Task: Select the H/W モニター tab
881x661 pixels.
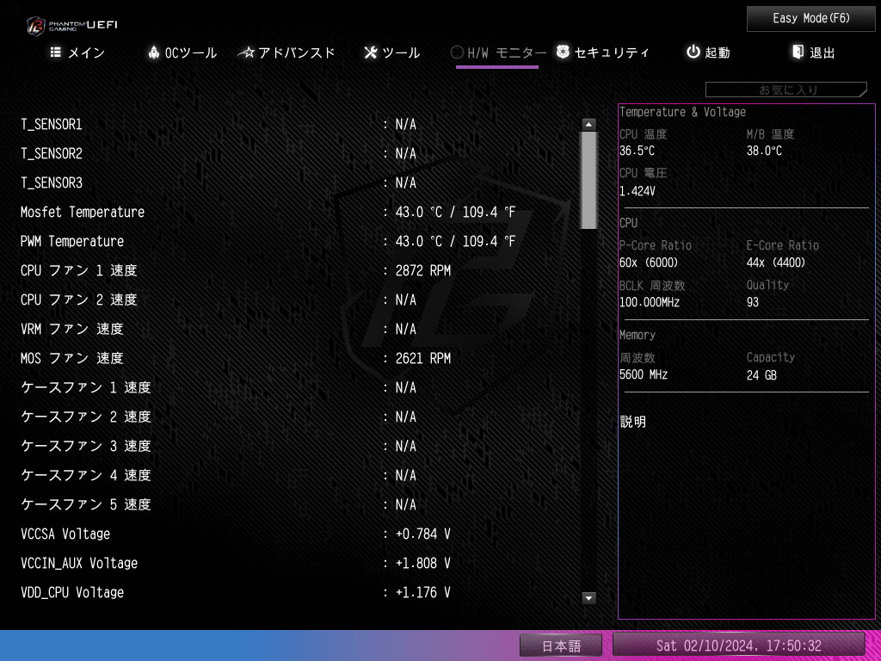Action: pos(498,53)
